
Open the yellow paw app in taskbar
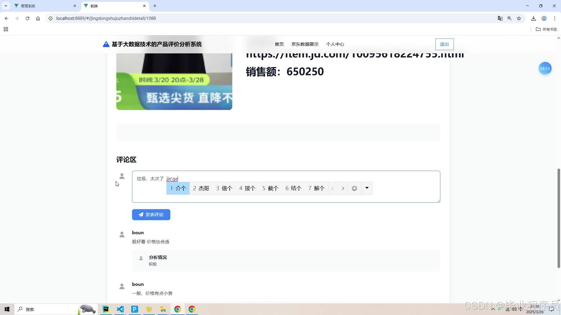149,309
